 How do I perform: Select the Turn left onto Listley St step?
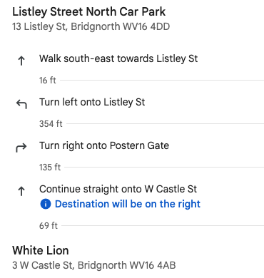click(x=92, y=102)
